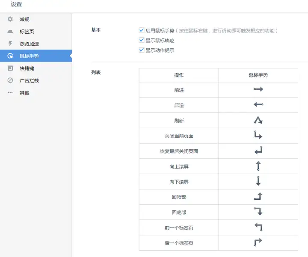
Task: Click the lightning icon beside 浏览加速
Action: coord(10,43)
